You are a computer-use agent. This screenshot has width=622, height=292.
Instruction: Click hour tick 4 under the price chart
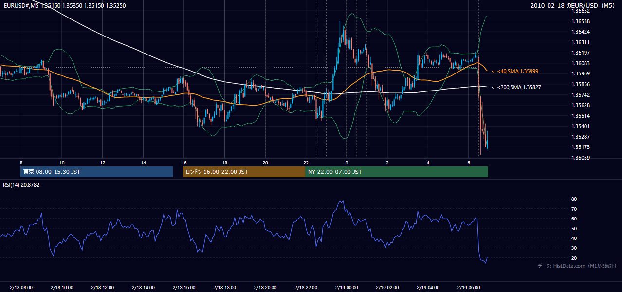point(428,163)
